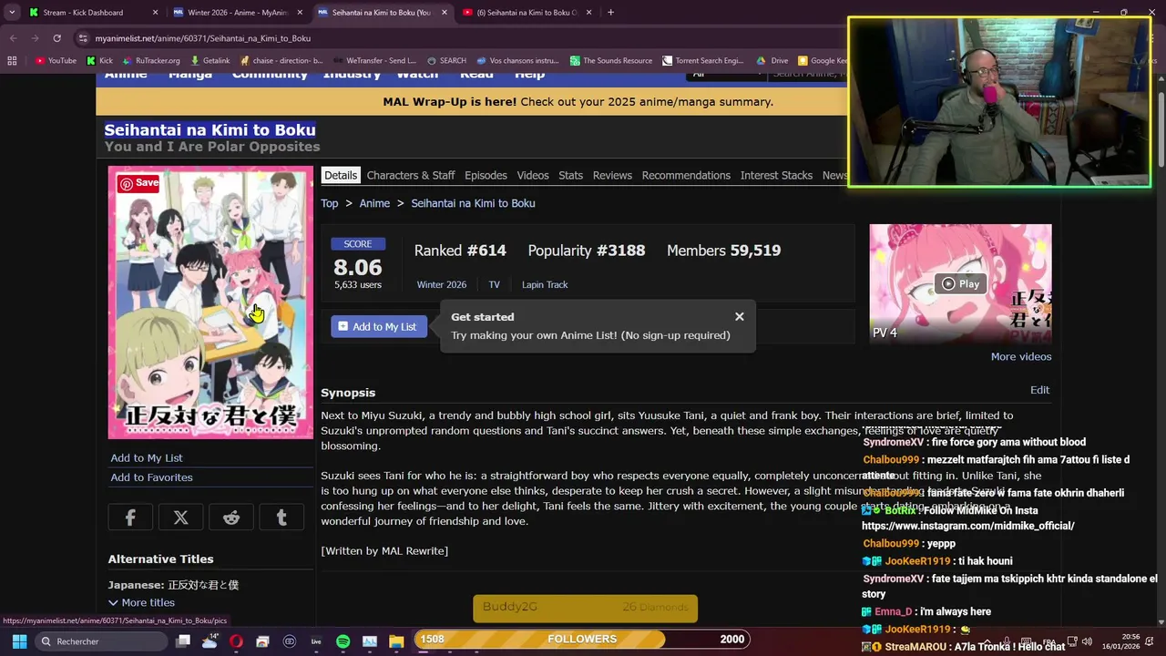The image size is (1166, 656).
Task: Click the browser address bar URL
Action: tap(203, 38)
